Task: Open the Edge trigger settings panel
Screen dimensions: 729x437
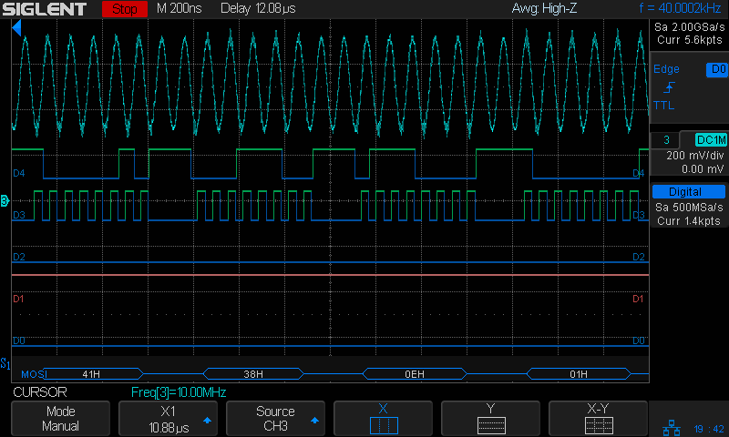Action: pyautogui.click(x=666, y=69)
